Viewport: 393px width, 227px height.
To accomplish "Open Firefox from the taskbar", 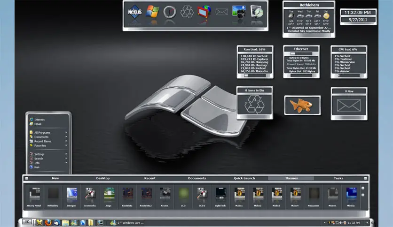I will pos(48,222).
